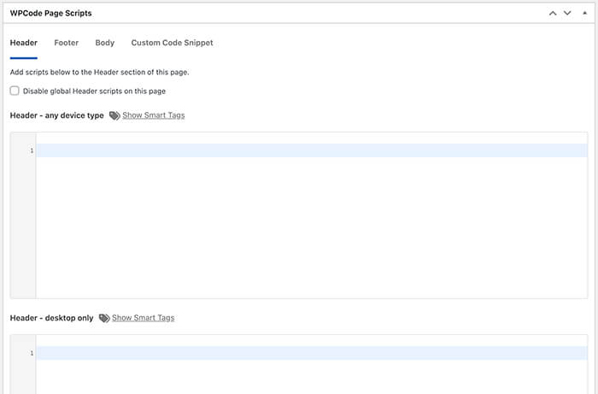Enable Disable global Header scripts checkbox
This screenshot has width=598, height=394.
15,91
